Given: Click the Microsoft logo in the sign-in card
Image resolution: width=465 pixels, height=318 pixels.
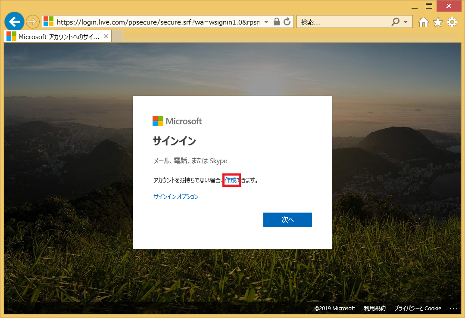Looking at the screenshot, I should coord(177,121).
